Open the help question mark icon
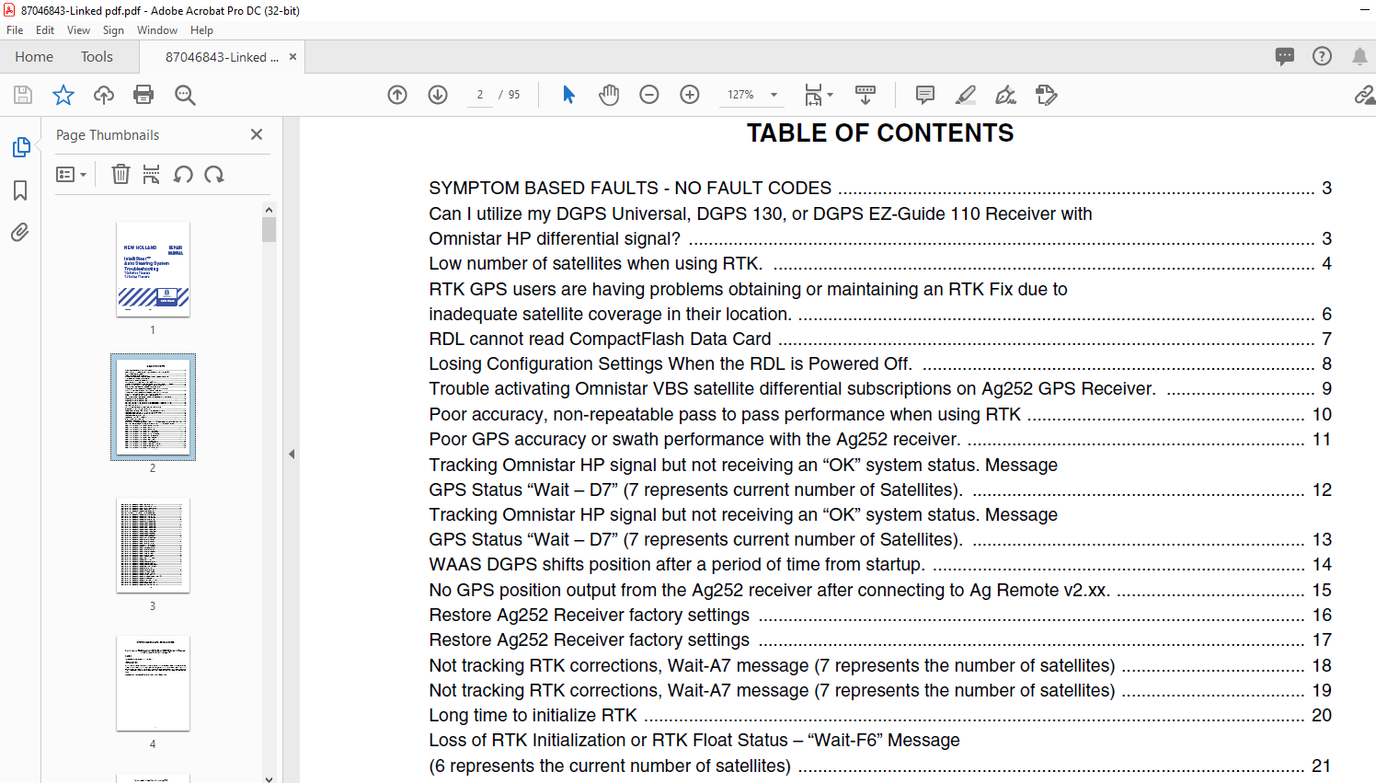1376x783 pixels. (x=1322, y=56)
